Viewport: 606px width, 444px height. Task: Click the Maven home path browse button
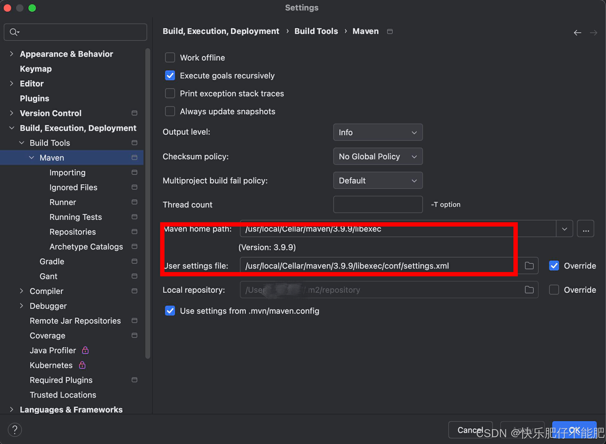pos(586,229)
